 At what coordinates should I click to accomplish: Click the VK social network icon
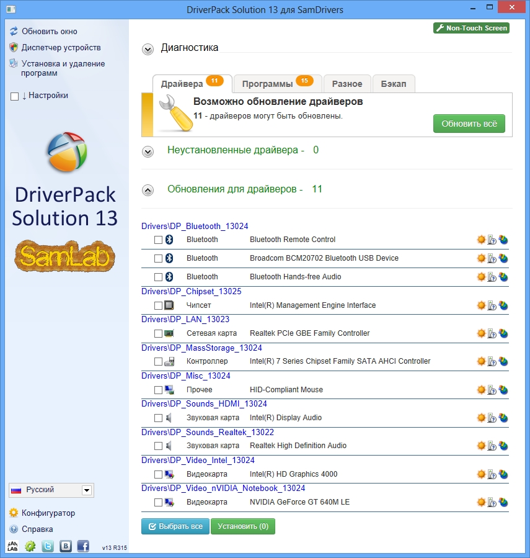tap(66, 547)
